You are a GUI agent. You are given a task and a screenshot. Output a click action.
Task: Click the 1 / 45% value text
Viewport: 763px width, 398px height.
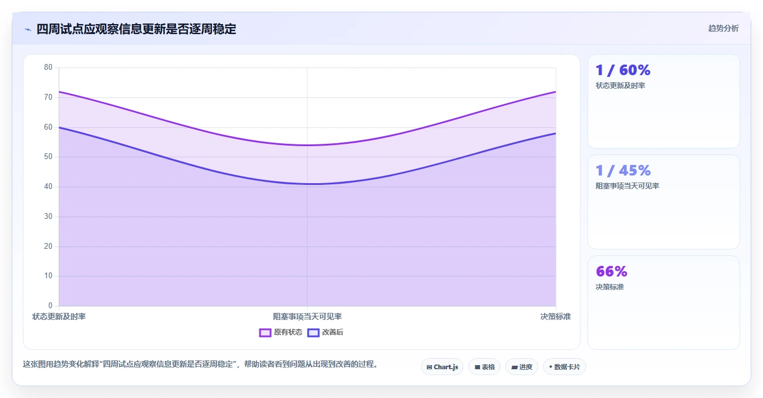[x=623, y=170]
